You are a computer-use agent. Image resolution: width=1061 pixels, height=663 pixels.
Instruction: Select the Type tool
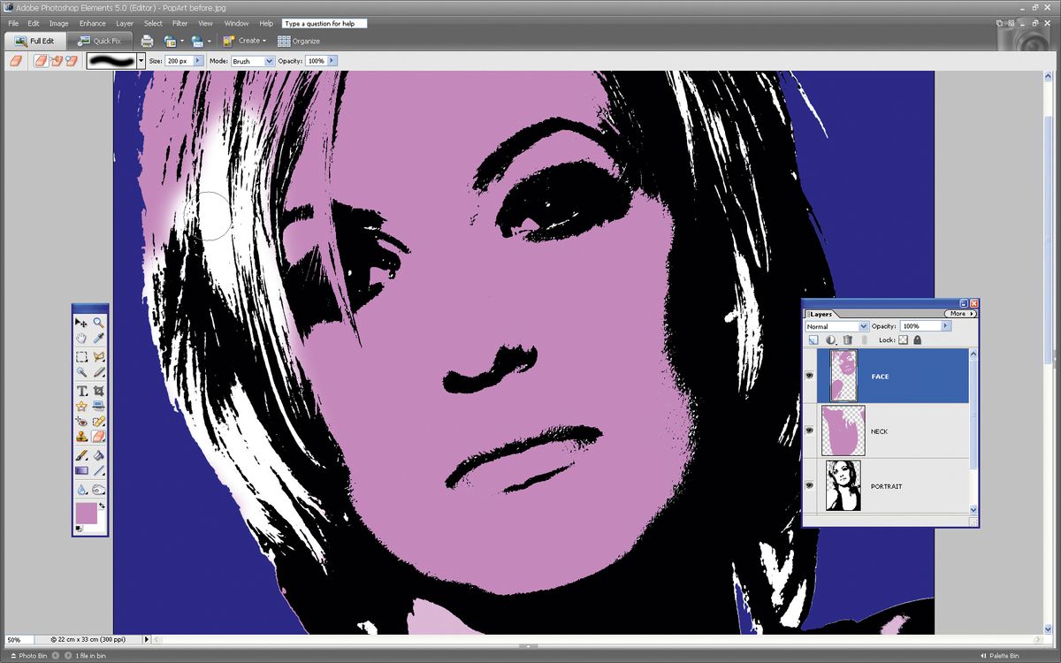pyautogui.click(x=83, y=390)
